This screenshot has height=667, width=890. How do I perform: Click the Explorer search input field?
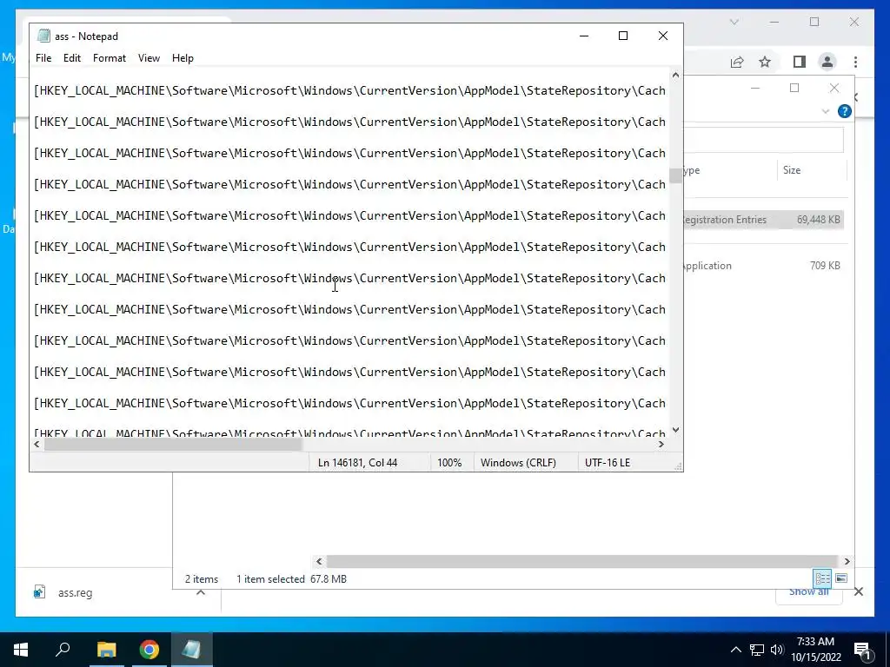[x=763, y=140]
